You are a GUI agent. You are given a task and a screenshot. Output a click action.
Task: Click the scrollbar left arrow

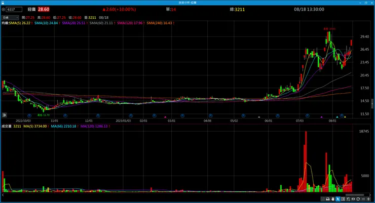pos(3,195)
